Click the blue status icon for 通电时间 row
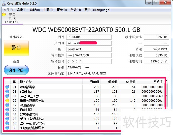Viewport: 173px width, 135px height. (x=7, y=110)
